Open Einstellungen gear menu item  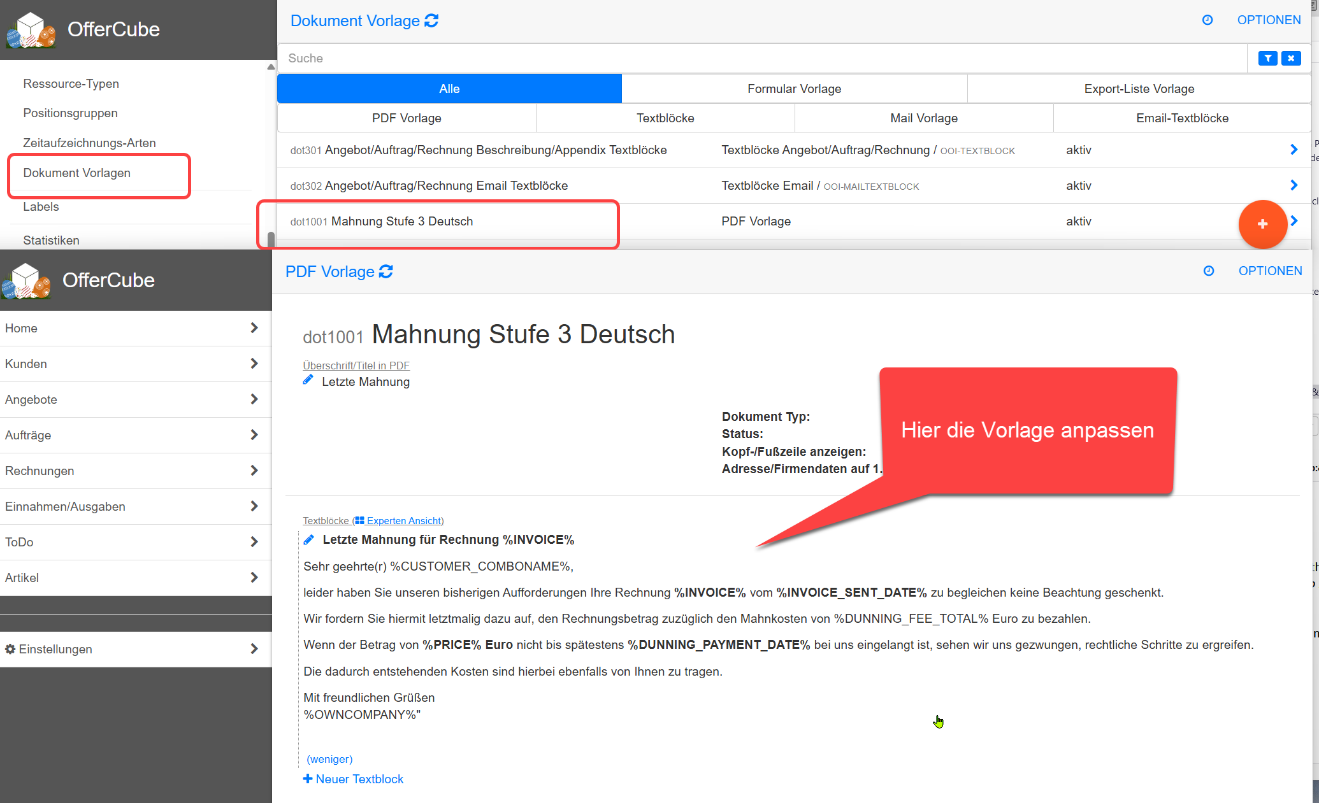[136, 649]
